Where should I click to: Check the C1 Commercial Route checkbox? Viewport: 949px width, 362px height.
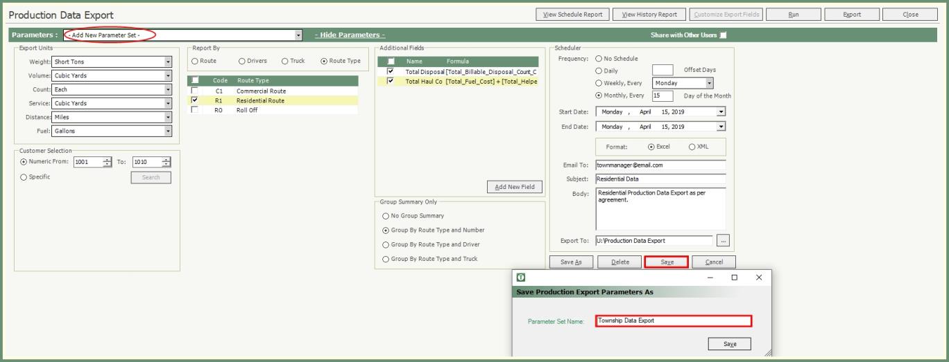pos(194,91)
